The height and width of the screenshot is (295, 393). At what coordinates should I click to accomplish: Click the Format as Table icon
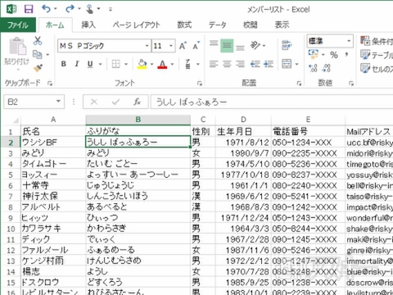[365, 54]
